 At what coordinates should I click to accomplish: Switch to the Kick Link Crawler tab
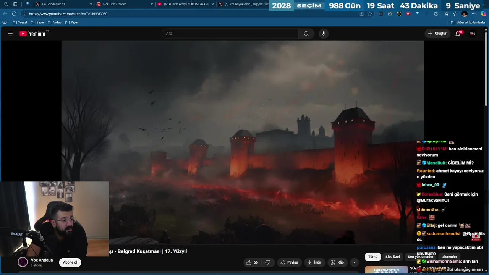(124, 4)
